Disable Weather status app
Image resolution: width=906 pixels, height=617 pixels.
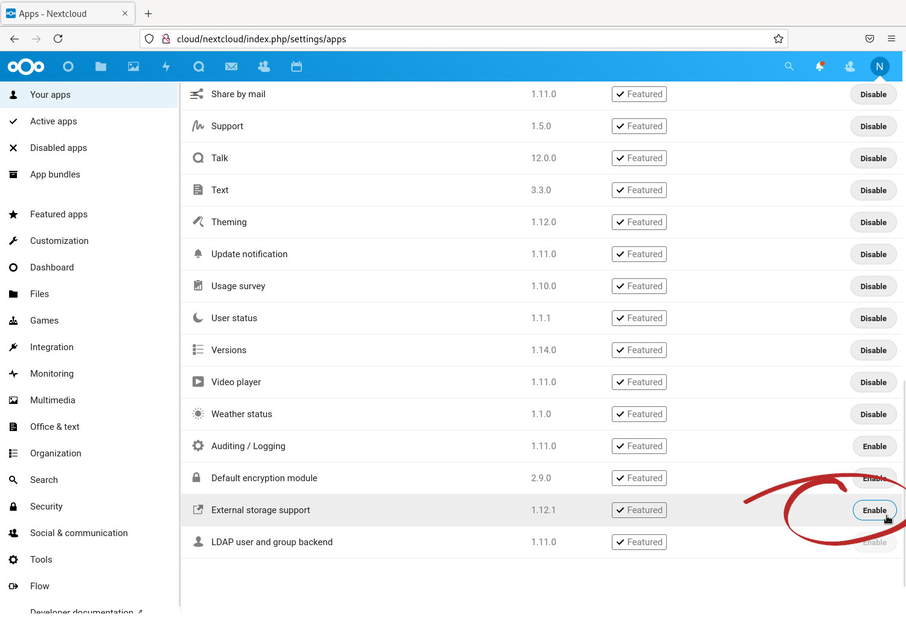[873, 414]
